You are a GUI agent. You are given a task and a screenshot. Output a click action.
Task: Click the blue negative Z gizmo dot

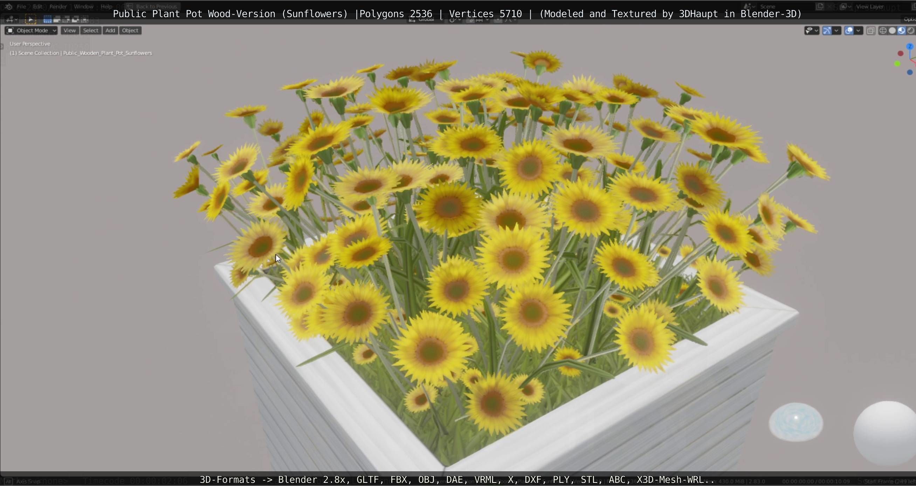[910, 72]
